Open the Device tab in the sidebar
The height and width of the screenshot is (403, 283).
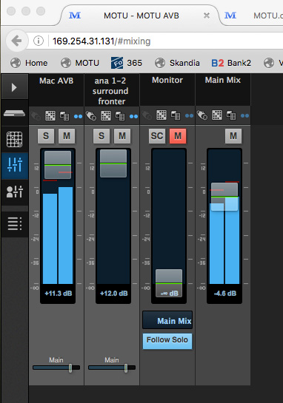pos(14,113)
